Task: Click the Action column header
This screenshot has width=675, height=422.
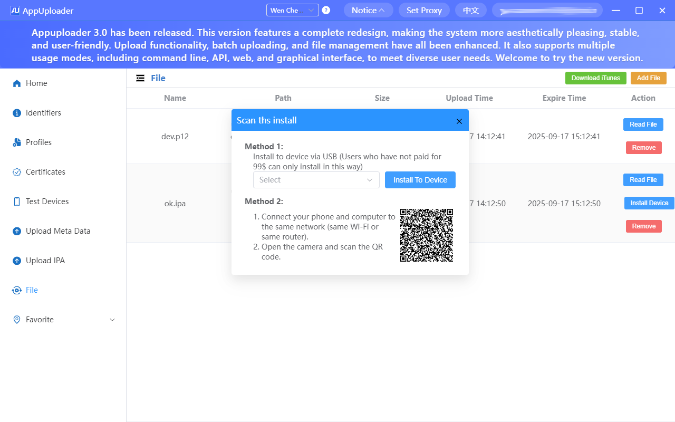Action: click(643, 98)
